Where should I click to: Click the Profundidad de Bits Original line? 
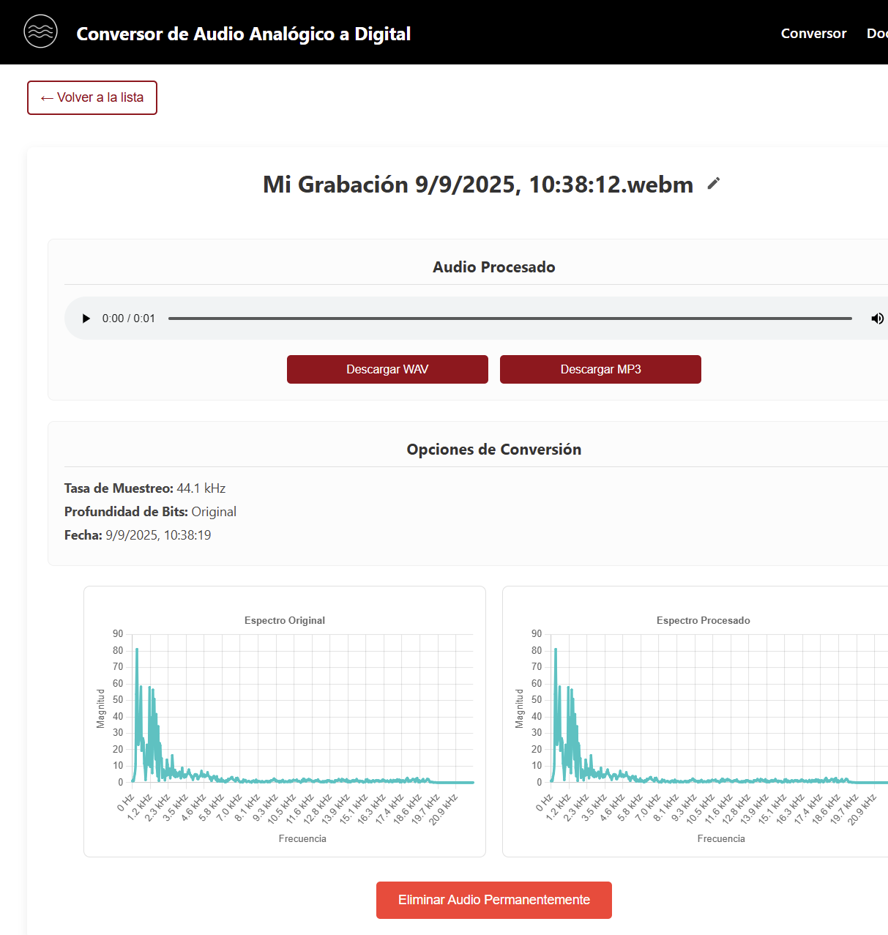tap(150, 512)
